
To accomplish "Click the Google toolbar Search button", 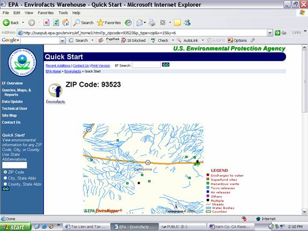I will pos(79,41).
